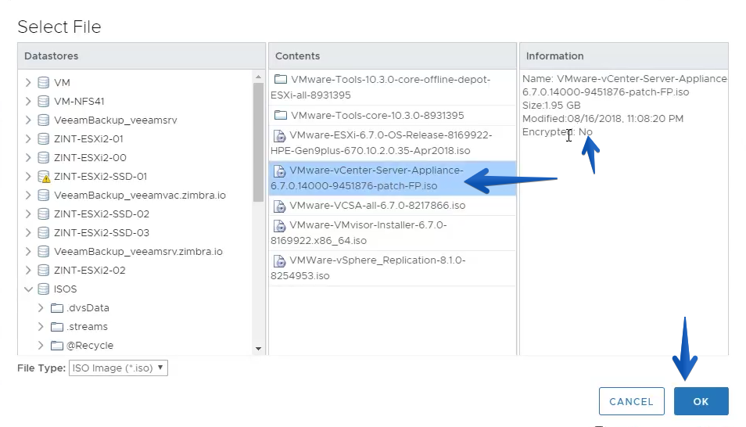Select the VMware-Tools-core-10.3.0-8931395 folder name
This screenshot has width=746, height=427.
click(x=377, y=115)
